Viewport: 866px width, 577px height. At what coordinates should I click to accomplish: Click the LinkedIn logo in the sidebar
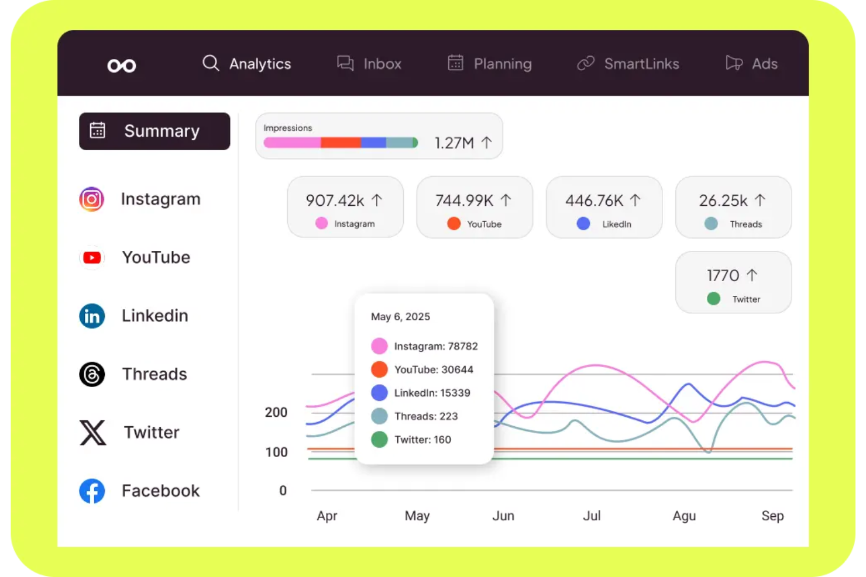coord(92,316)
